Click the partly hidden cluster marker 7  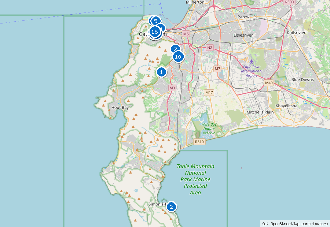175,49
